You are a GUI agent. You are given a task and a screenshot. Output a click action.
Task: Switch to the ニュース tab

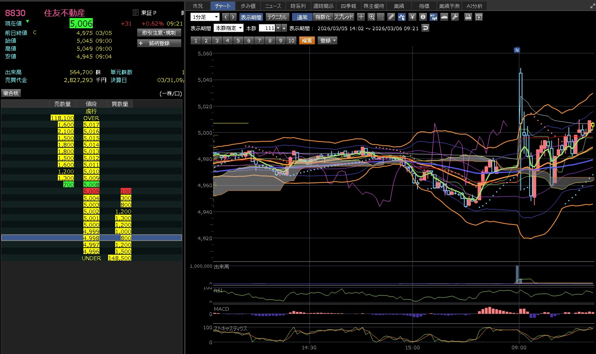click(x=273, y=6)
